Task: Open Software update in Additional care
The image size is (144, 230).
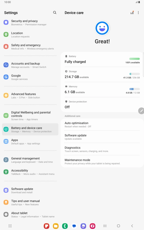Action: point(102,137)
